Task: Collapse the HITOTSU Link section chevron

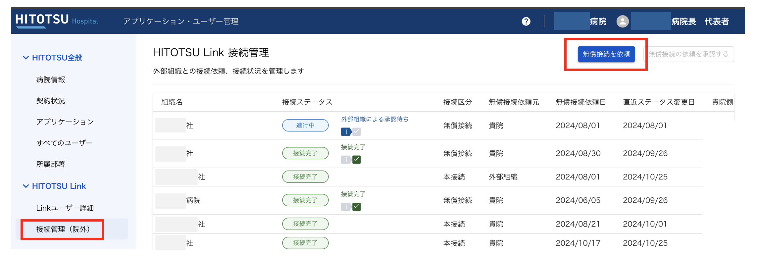Action: [25, 186]
